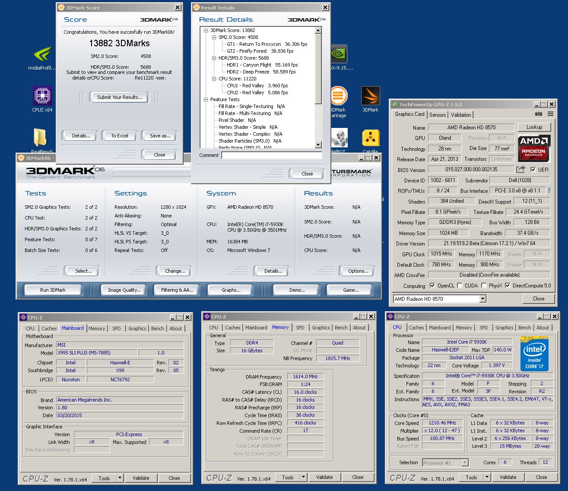Collapse the SM2.0 Score: 4508 node

pyautogui.click(x=214, y=37)
